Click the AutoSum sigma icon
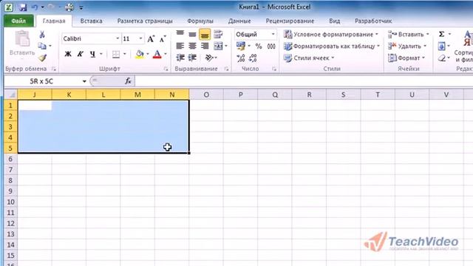Viewport: 473px width, 266px height. point(441,34)
